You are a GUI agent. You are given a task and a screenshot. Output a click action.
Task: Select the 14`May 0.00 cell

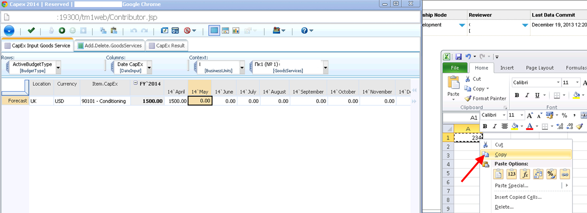pyautogui.click(x=200, y=101)
